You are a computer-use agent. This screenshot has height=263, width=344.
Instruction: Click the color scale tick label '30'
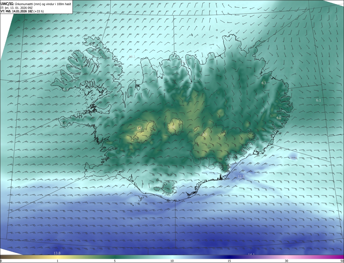[286, 261]
